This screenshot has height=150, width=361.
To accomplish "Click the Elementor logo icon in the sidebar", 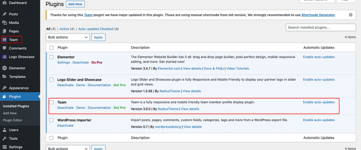I will (4, 68).
